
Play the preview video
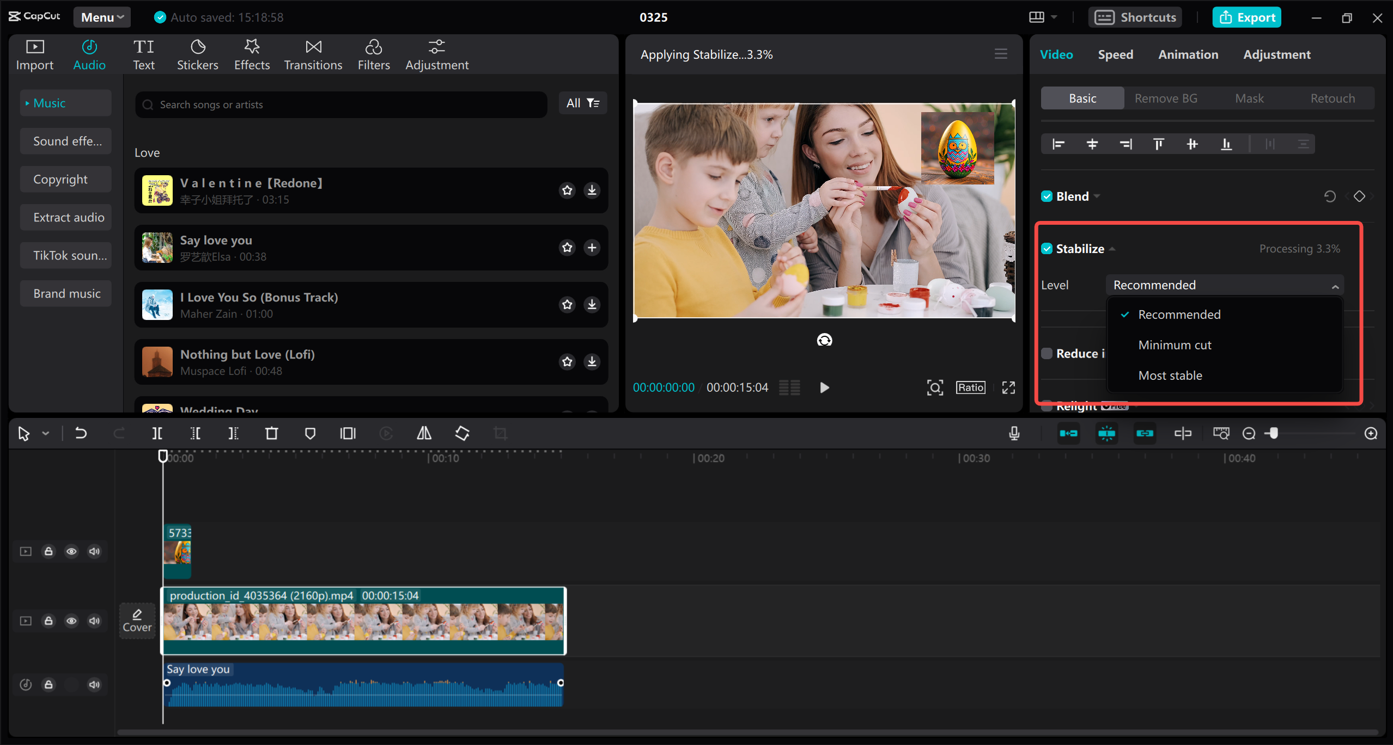pos(824,387)
